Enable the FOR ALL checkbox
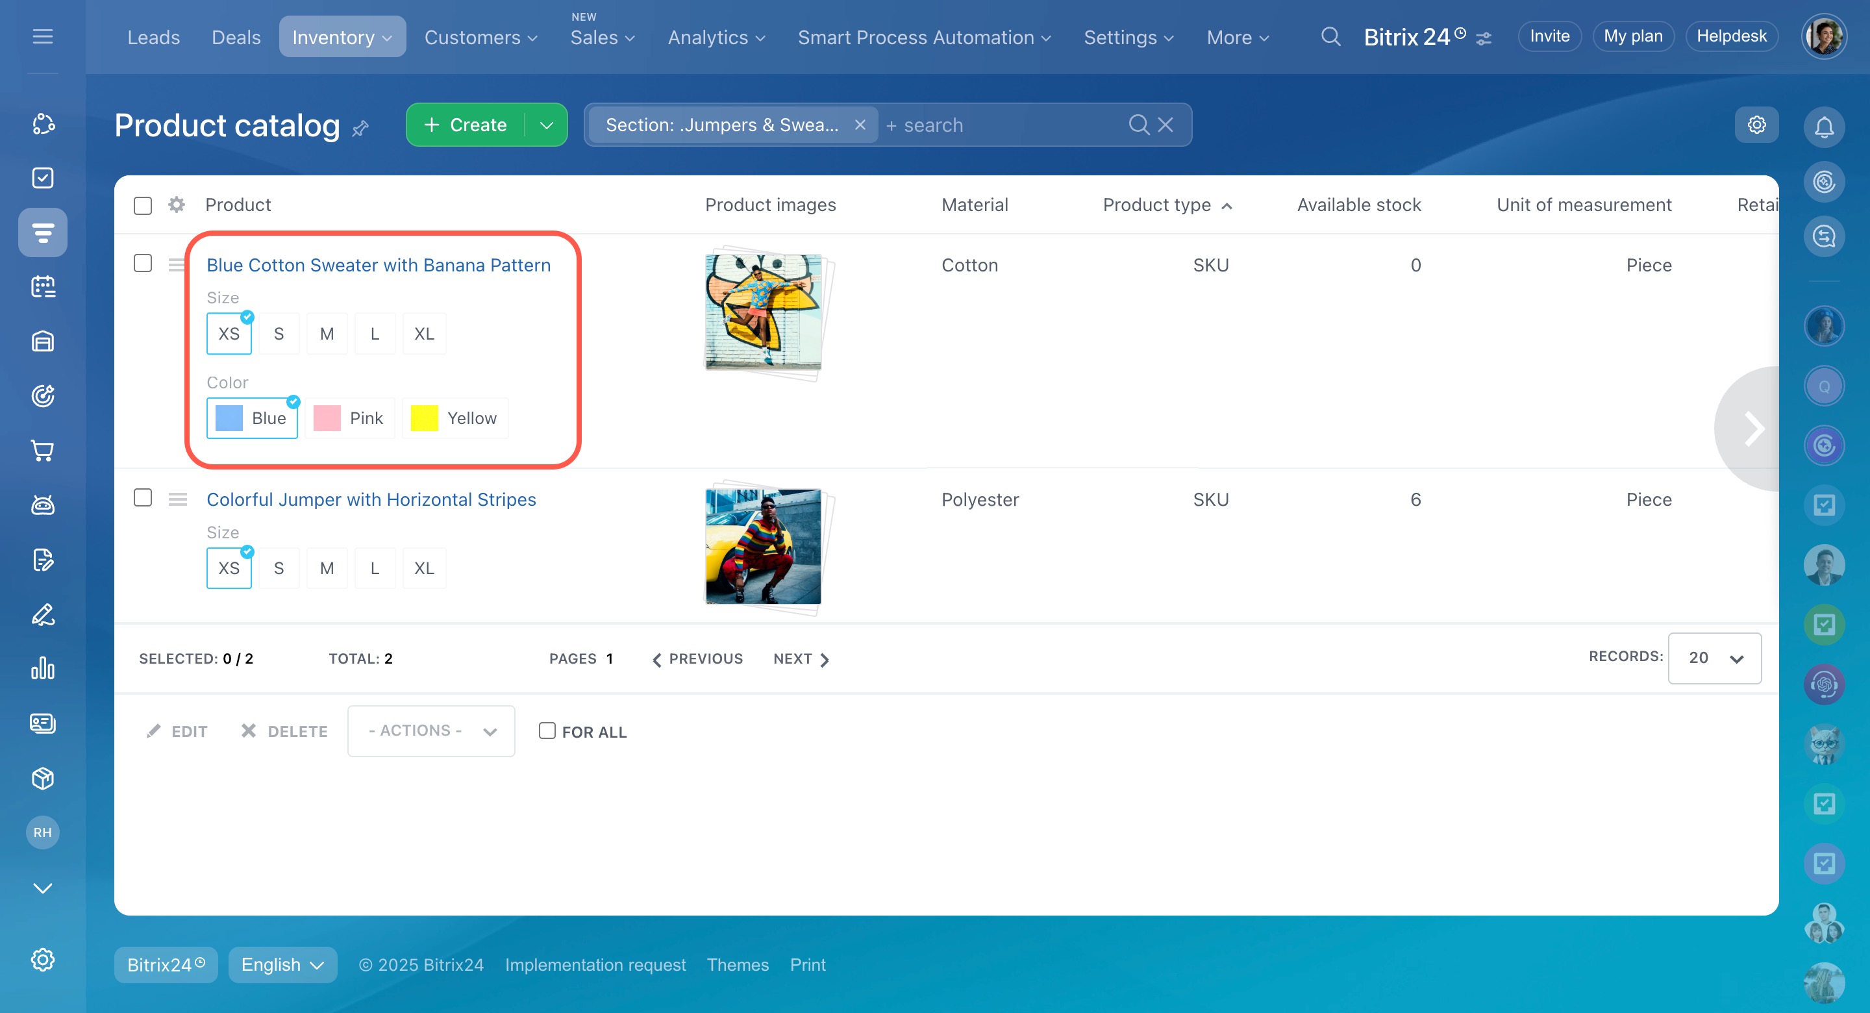 547,731
